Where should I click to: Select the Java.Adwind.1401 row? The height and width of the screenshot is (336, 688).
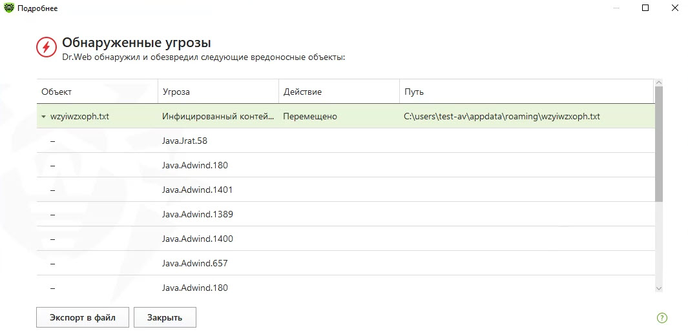pos(197,190)
